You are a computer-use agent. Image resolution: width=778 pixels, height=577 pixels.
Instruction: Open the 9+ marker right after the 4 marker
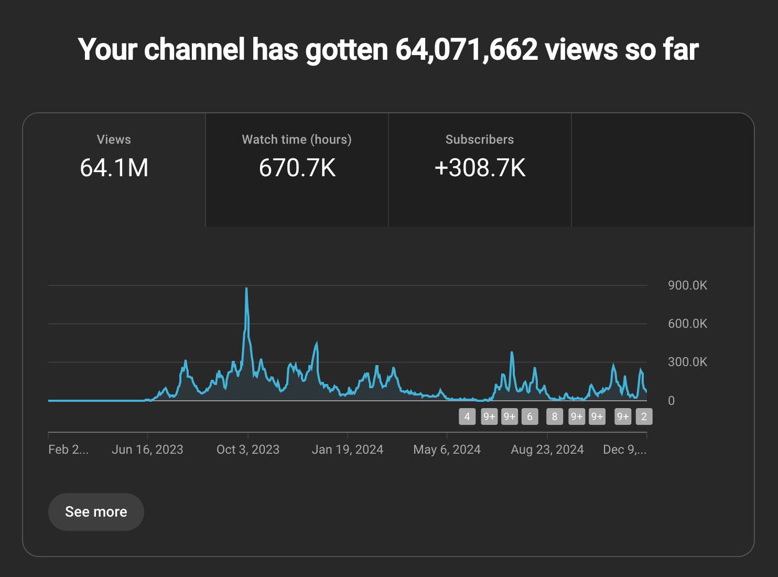[489, 416]
